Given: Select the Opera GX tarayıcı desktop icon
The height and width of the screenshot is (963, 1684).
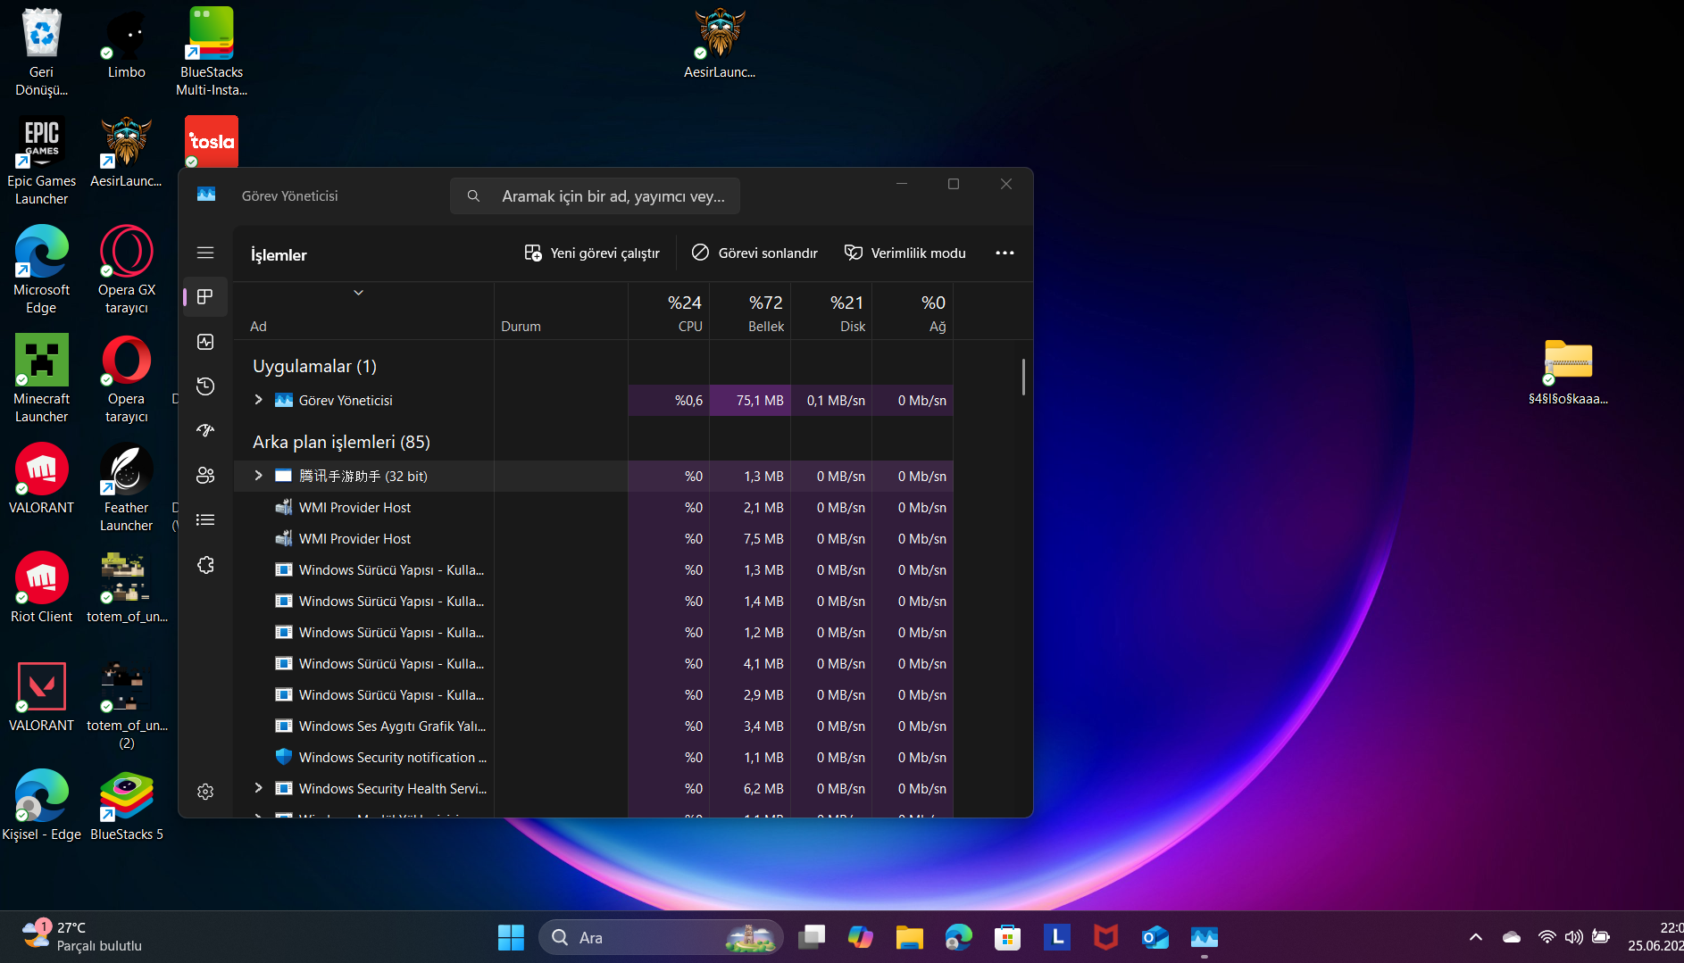Looking at the screenshot, I should click(127, 270).
